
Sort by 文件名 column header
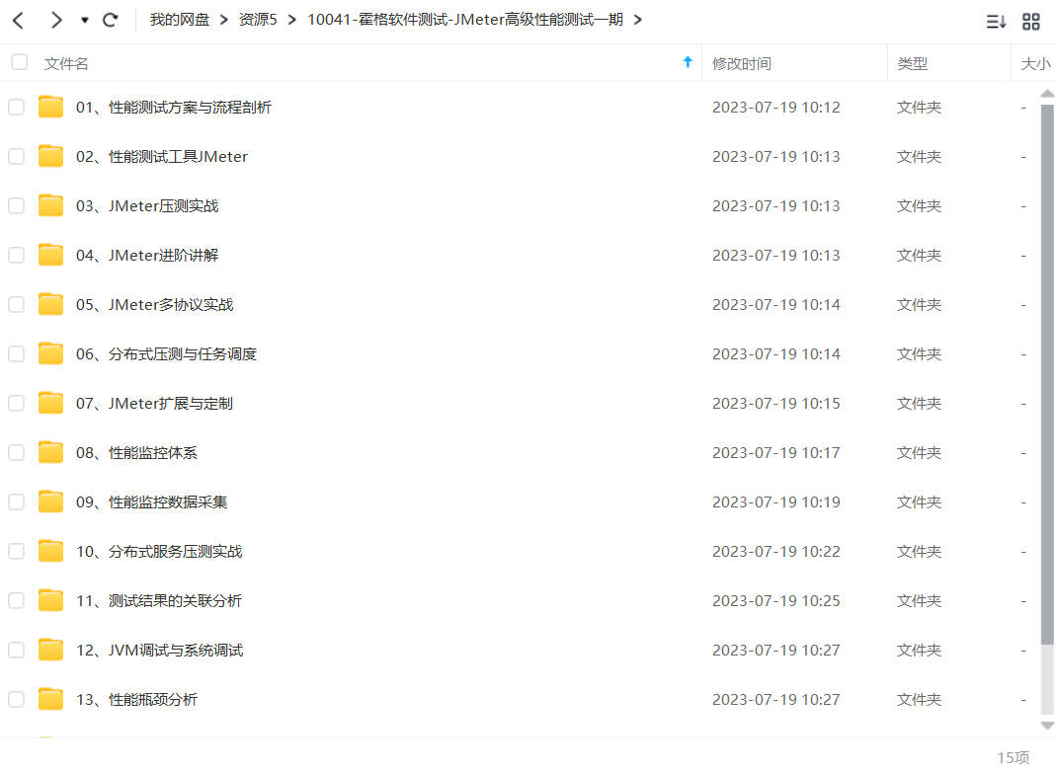click(66, 64)
